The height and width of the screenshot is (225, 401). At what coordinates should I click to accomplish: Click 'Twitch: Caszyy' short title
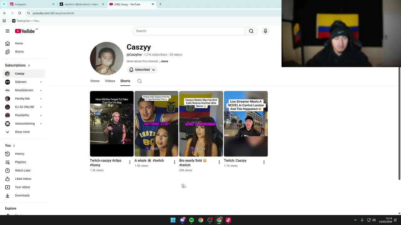pos(235,161)
